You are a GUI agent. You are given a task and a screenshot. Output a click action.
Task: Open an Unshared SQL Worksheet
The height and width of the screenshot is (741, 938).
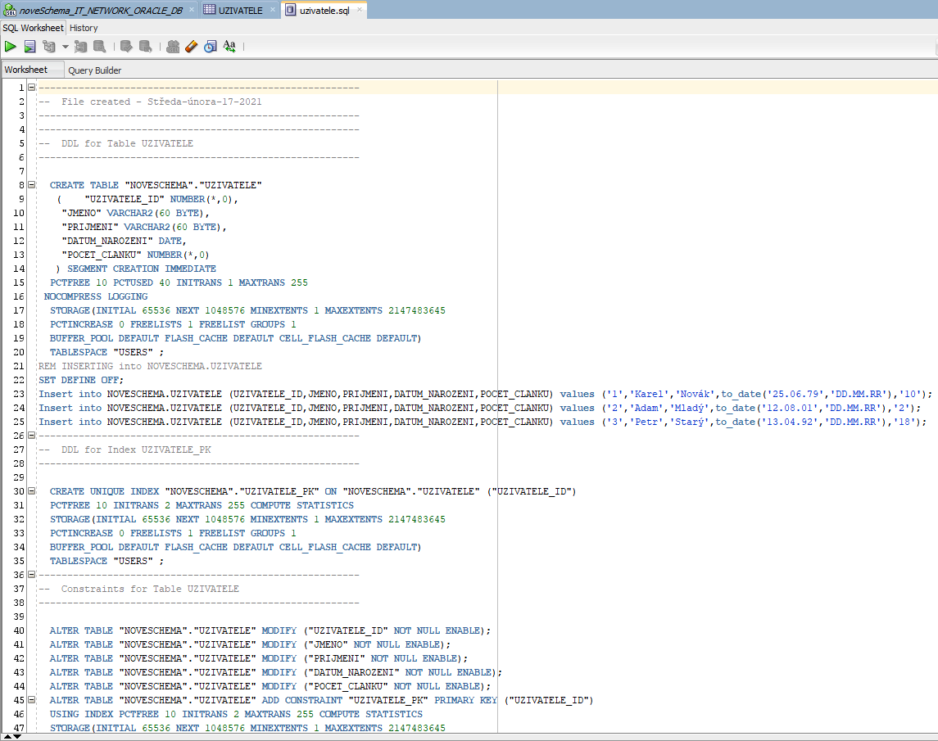[173, 47]
